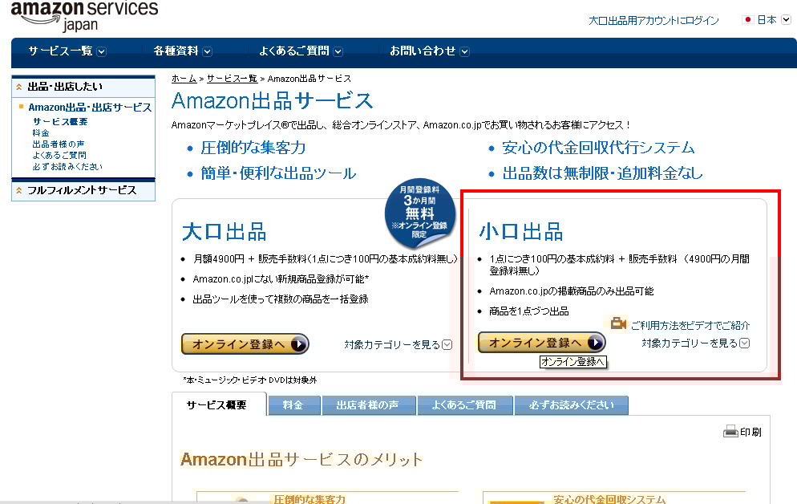Viewport: 797px width, 504px height.
Task: Click オンライン登録へ button for 大口出品
Action: pos(245,344)
